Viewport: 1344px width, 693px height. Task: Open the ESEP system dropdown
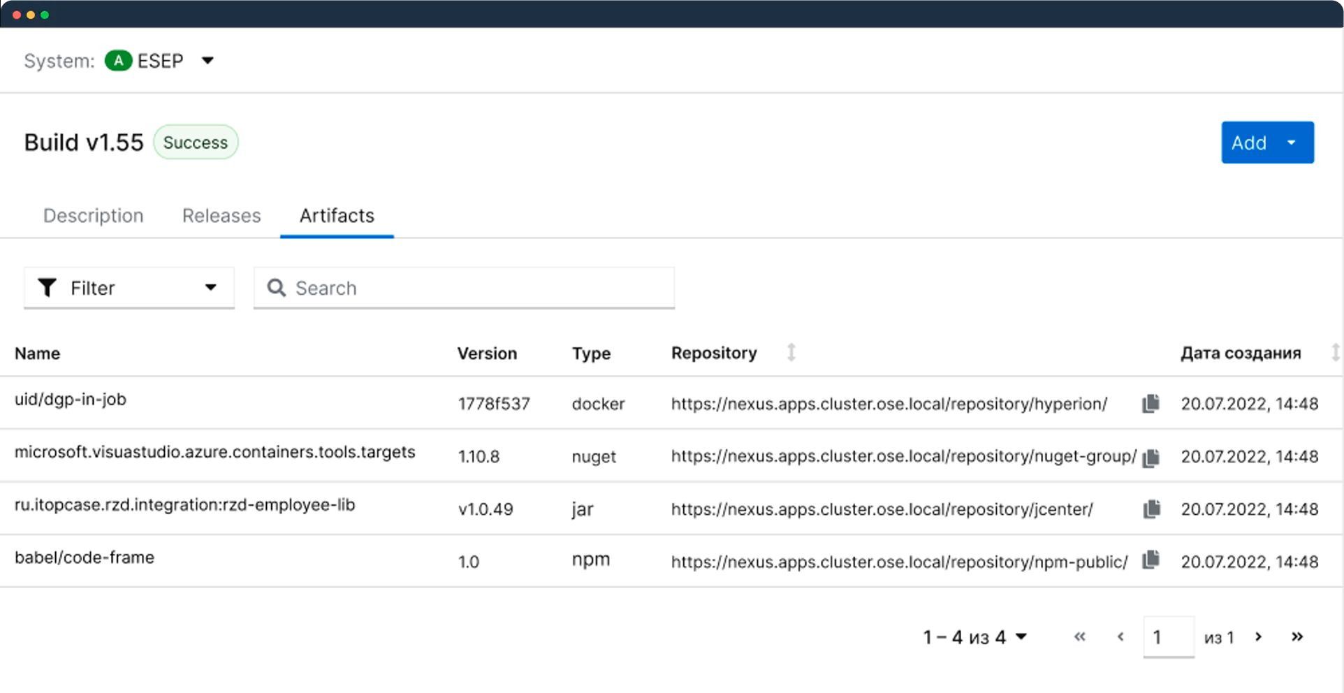(207, 61)
